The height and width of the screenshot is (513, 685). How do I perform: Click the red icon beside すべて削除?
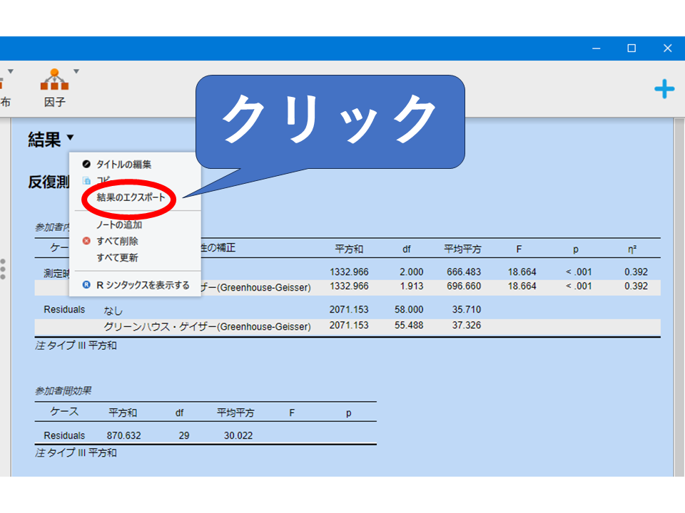[87, 242]
